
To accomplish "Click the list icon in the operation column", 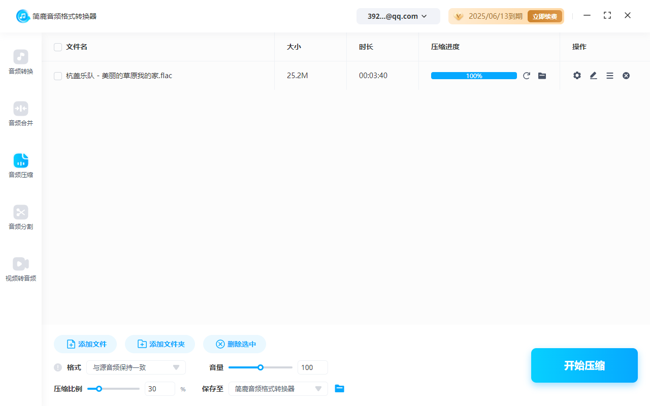I will pos(609,75).
